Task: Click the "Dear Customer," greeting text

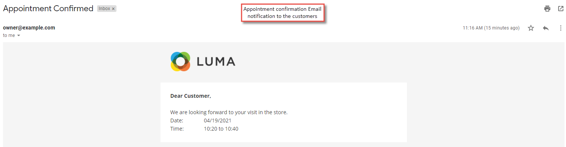Action: tap(190, 96)
